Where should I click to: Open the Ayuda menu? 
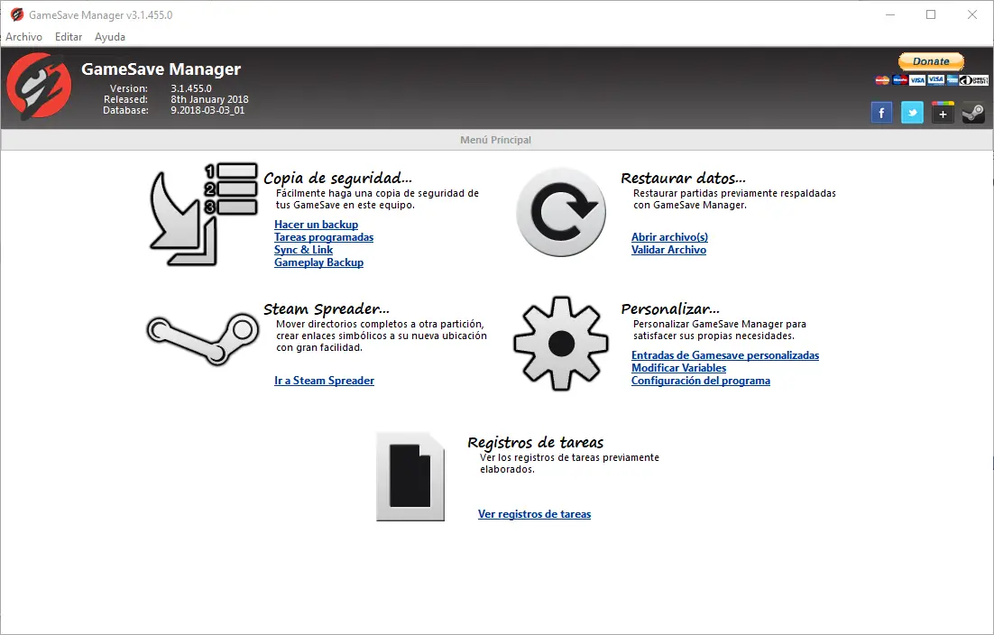point(110,37)
